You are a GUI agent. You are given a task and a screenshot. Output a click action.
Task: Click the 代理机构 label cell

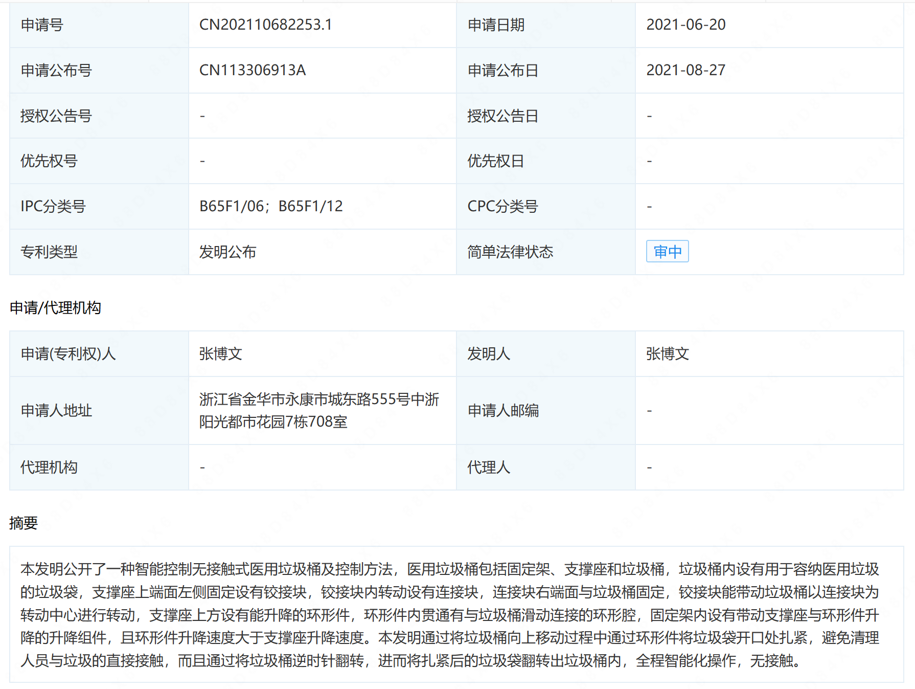(49, 467)
